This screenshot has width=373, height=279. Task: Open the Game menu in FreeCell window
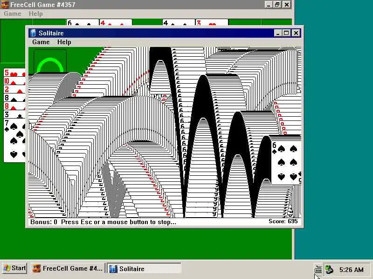(x=13, y=13)
